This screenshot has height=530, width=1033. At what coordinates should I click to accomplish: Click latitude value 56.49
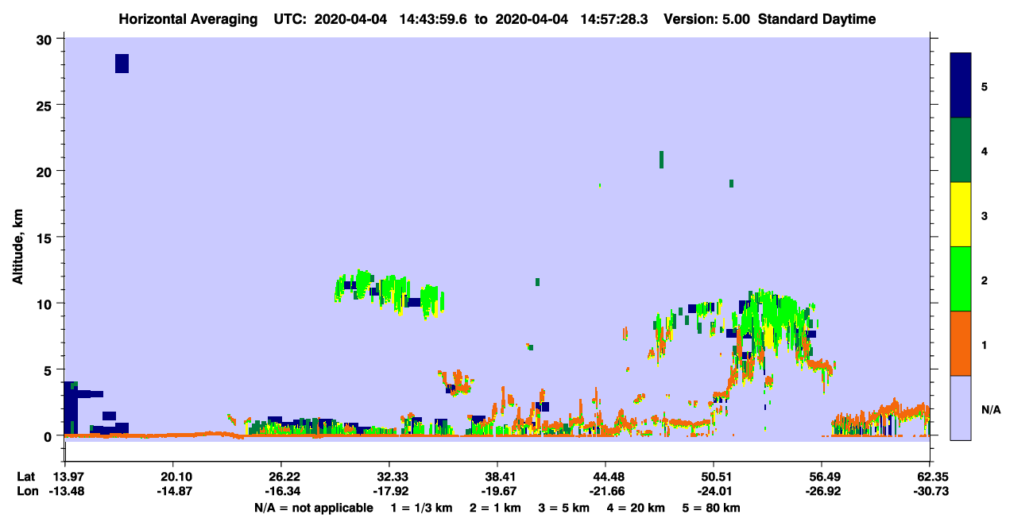pyautogui.click(x=822, y=477)
